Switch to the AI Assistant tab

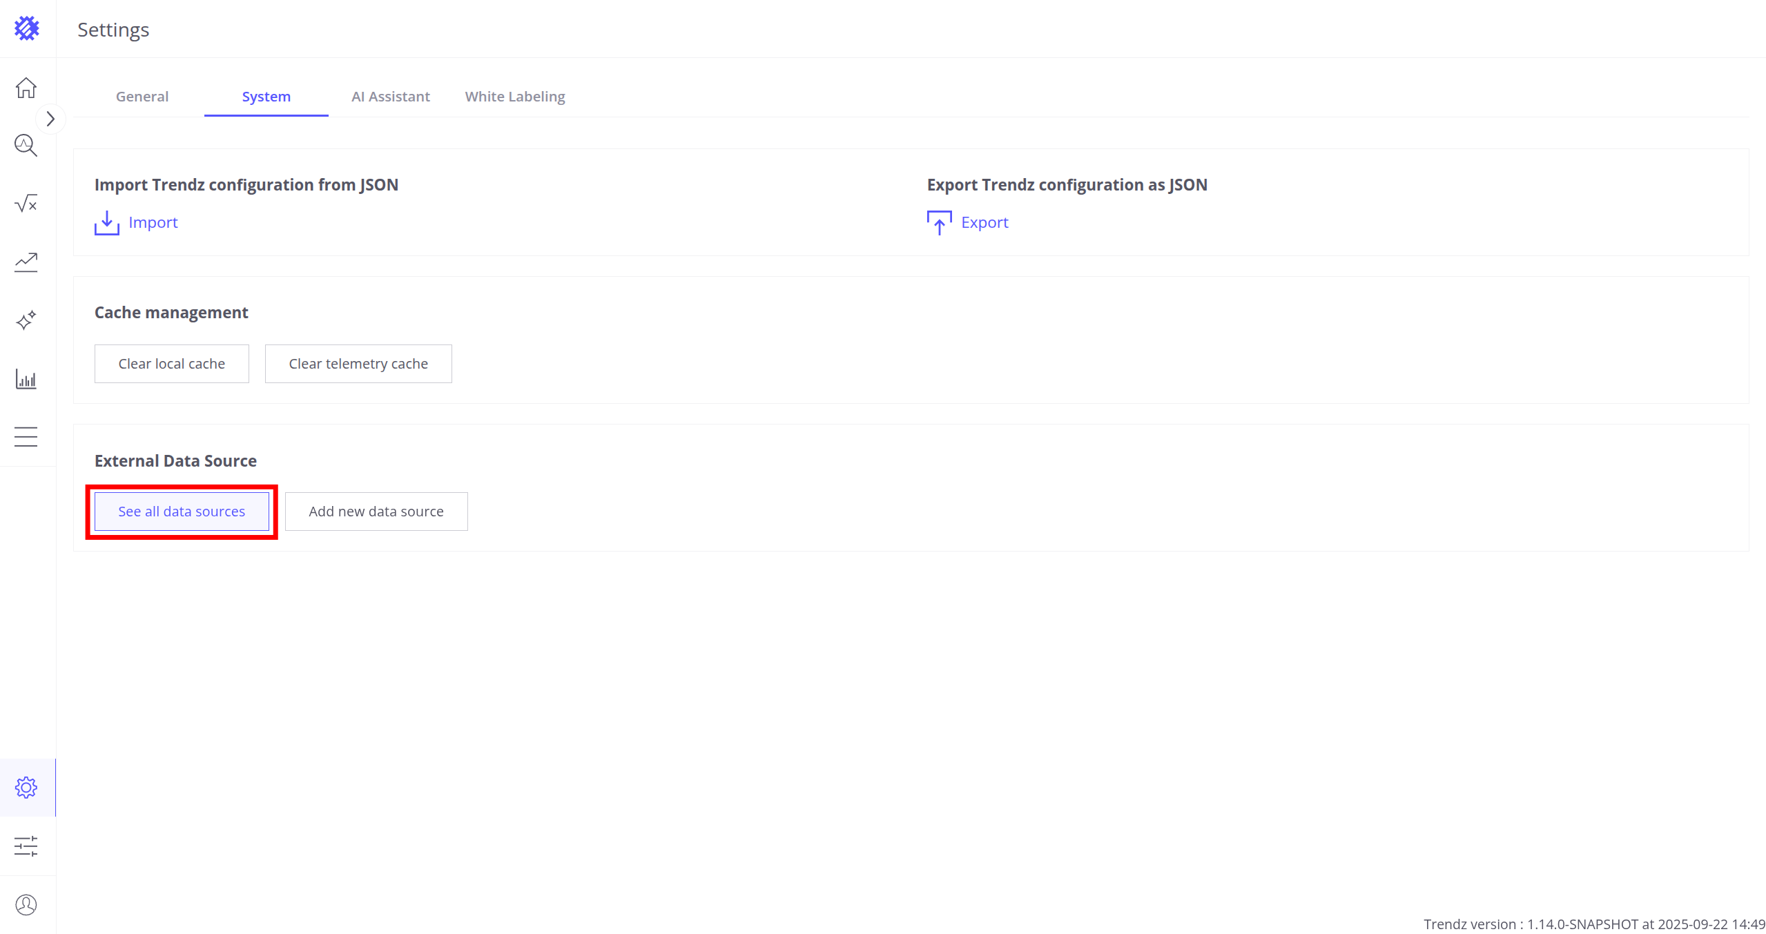click(391, 97)
